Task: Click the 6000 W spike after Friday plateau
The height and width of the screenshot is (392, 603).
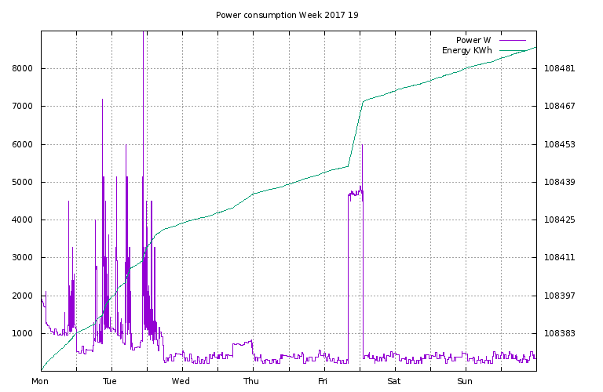Action: click(x=362, y=165)
